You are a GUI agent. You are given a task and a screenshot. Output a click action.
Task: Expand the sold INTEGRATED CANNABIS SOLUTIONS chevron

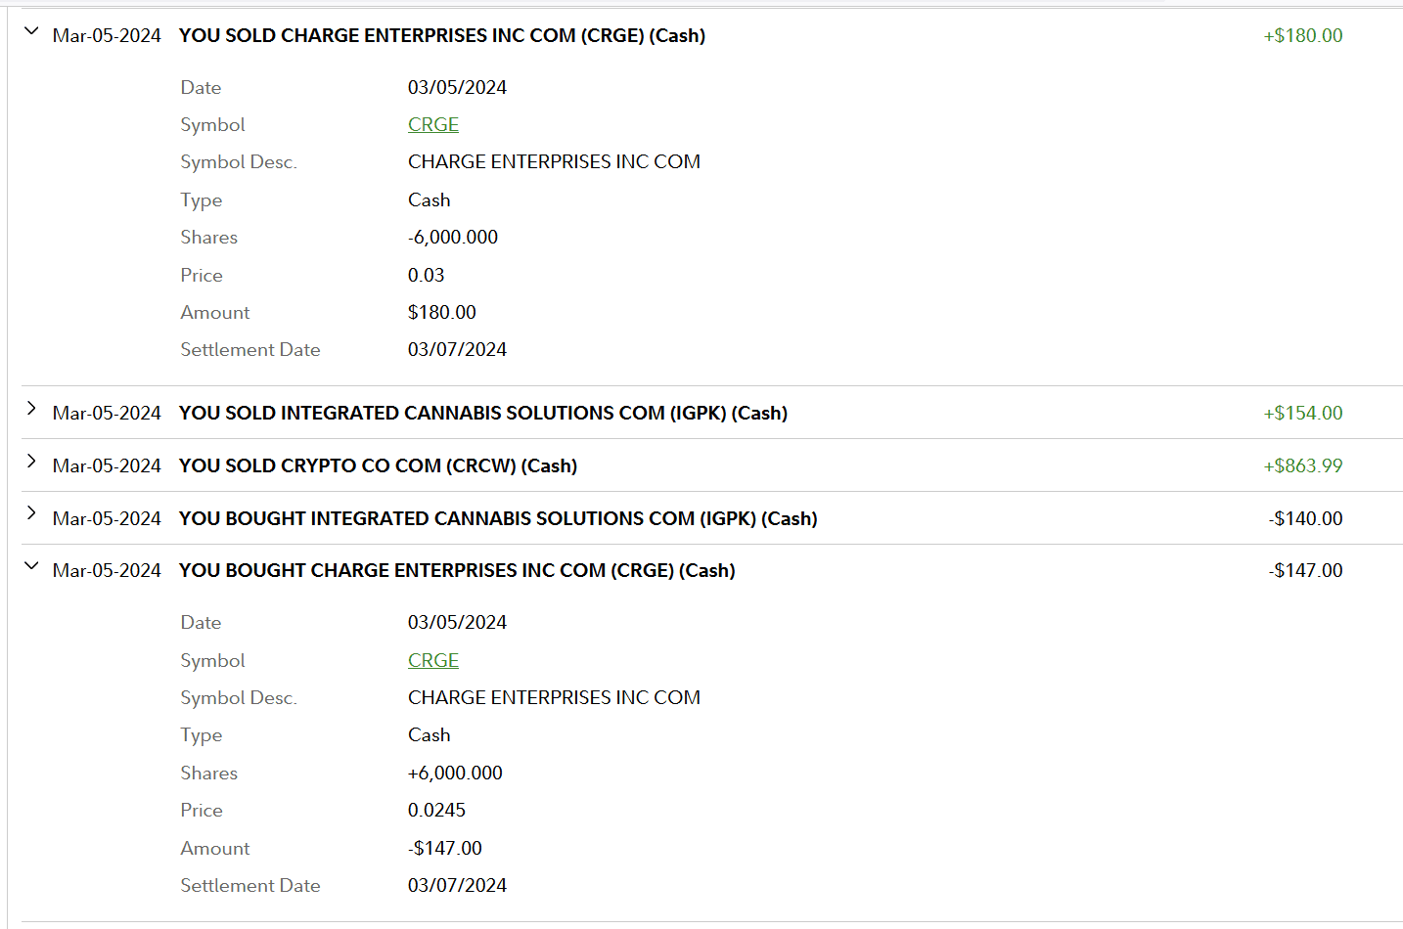coord(31,409)
